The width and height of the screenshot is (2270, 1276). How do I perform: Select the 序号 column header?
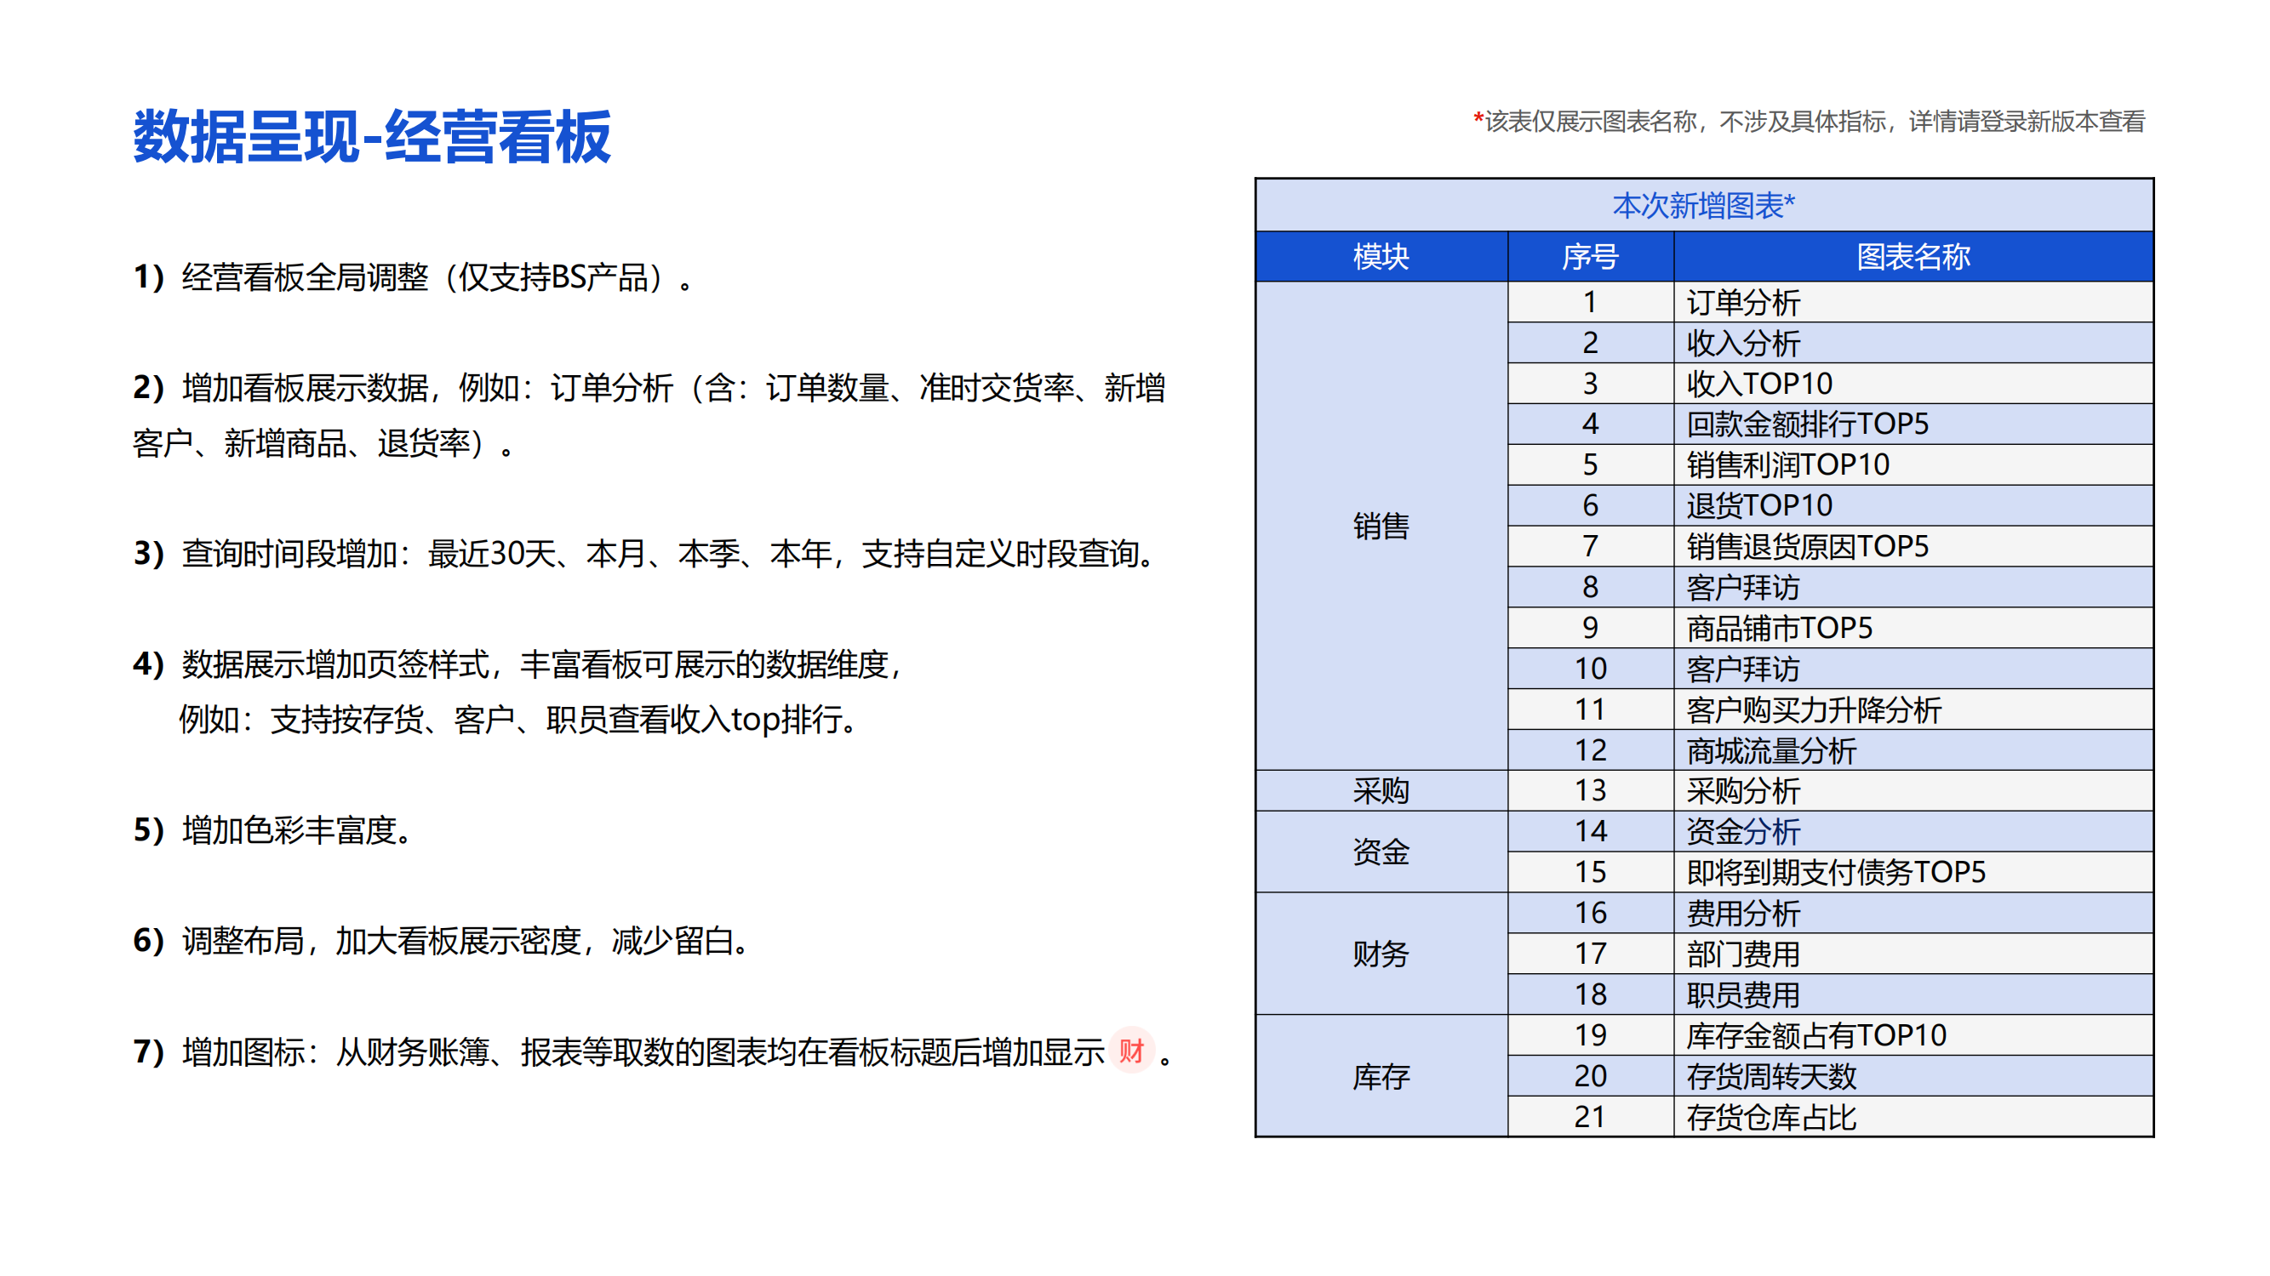(1590, 257)
